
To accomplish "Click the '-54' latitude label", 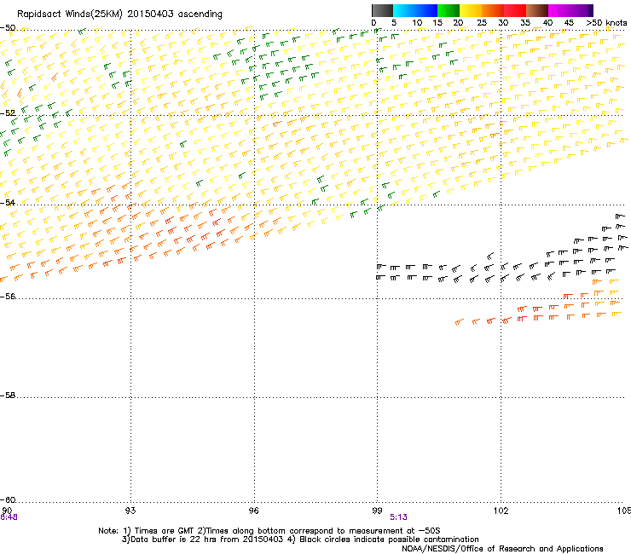I will point(8,202).
